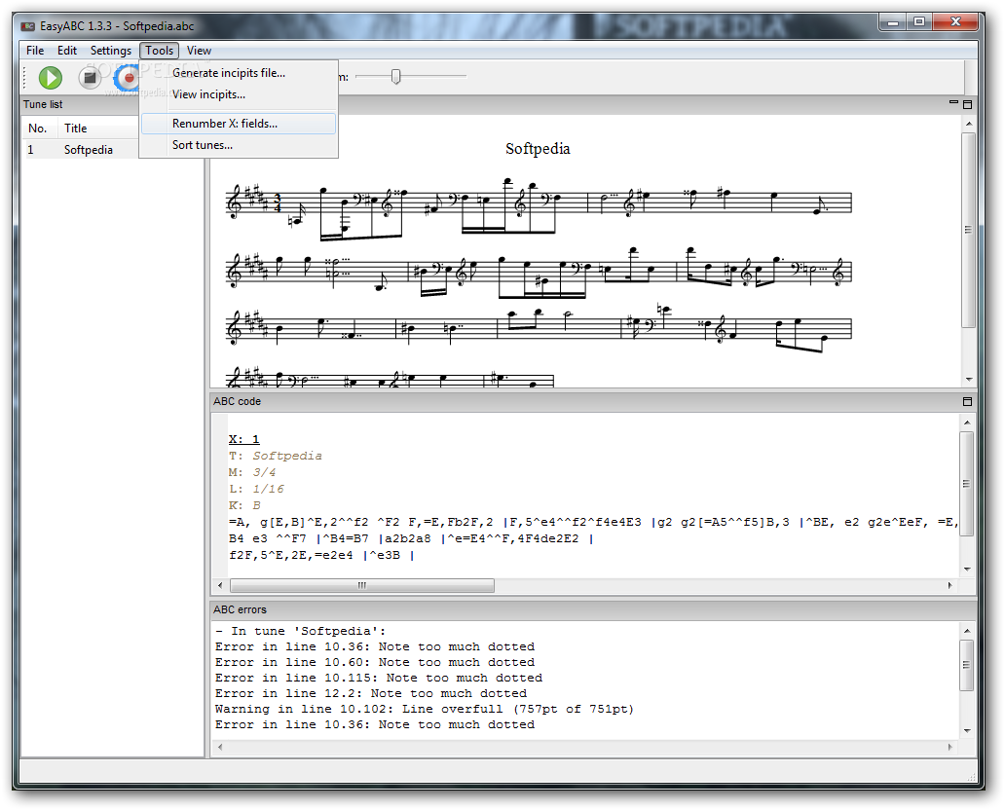Click warning line 10.102 Line overfull
The height and width of the screenshot is (810, 1005).
[425, 709]
